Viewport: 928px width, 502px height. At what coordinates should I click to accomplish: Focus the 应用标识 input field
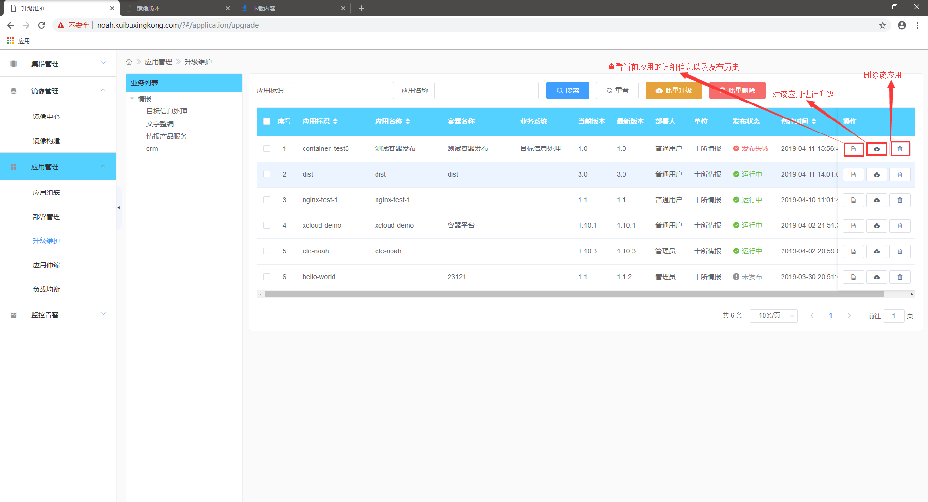tap(342, 90)
